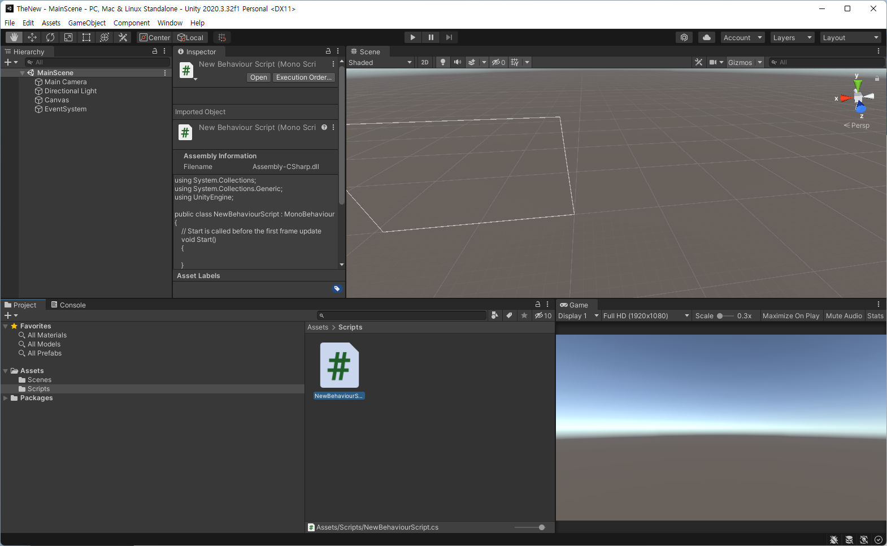Open Full HD resolution dropdown
Screen dimensions: 887x546
click(x=646, y=316)
